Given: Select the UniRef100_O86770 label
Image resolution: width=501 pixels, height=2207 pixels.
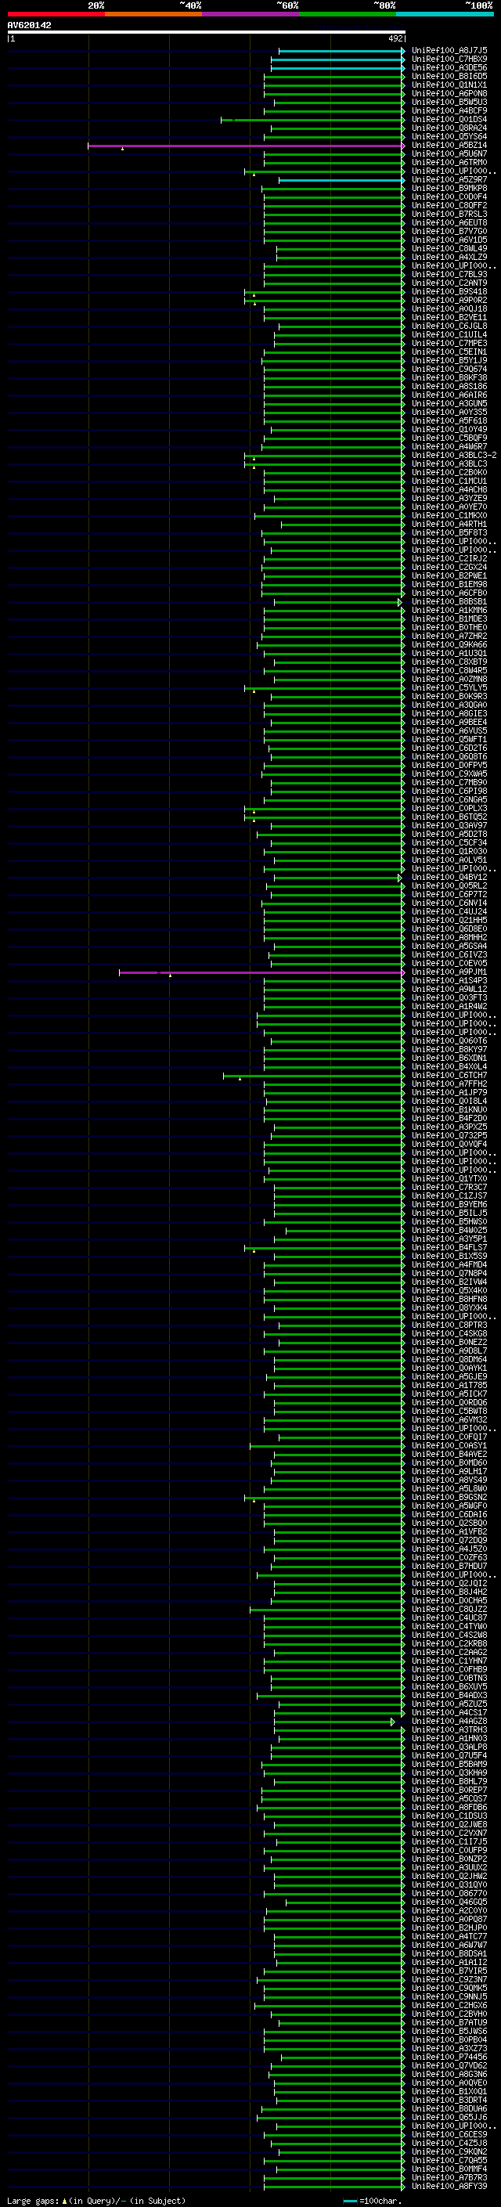Looking at the screenshot, I should point(449,1893).
